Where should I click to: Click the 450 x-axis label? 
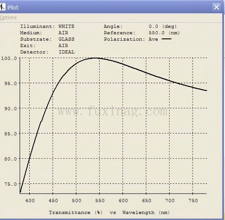point(53,200)
